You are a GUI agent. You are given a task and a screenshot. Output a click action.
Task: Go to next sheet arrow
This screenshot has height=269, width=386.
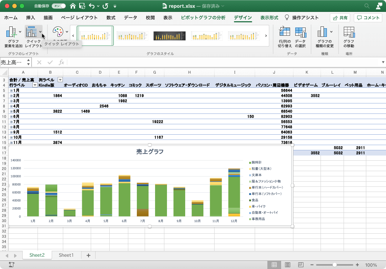coord(15,256)
